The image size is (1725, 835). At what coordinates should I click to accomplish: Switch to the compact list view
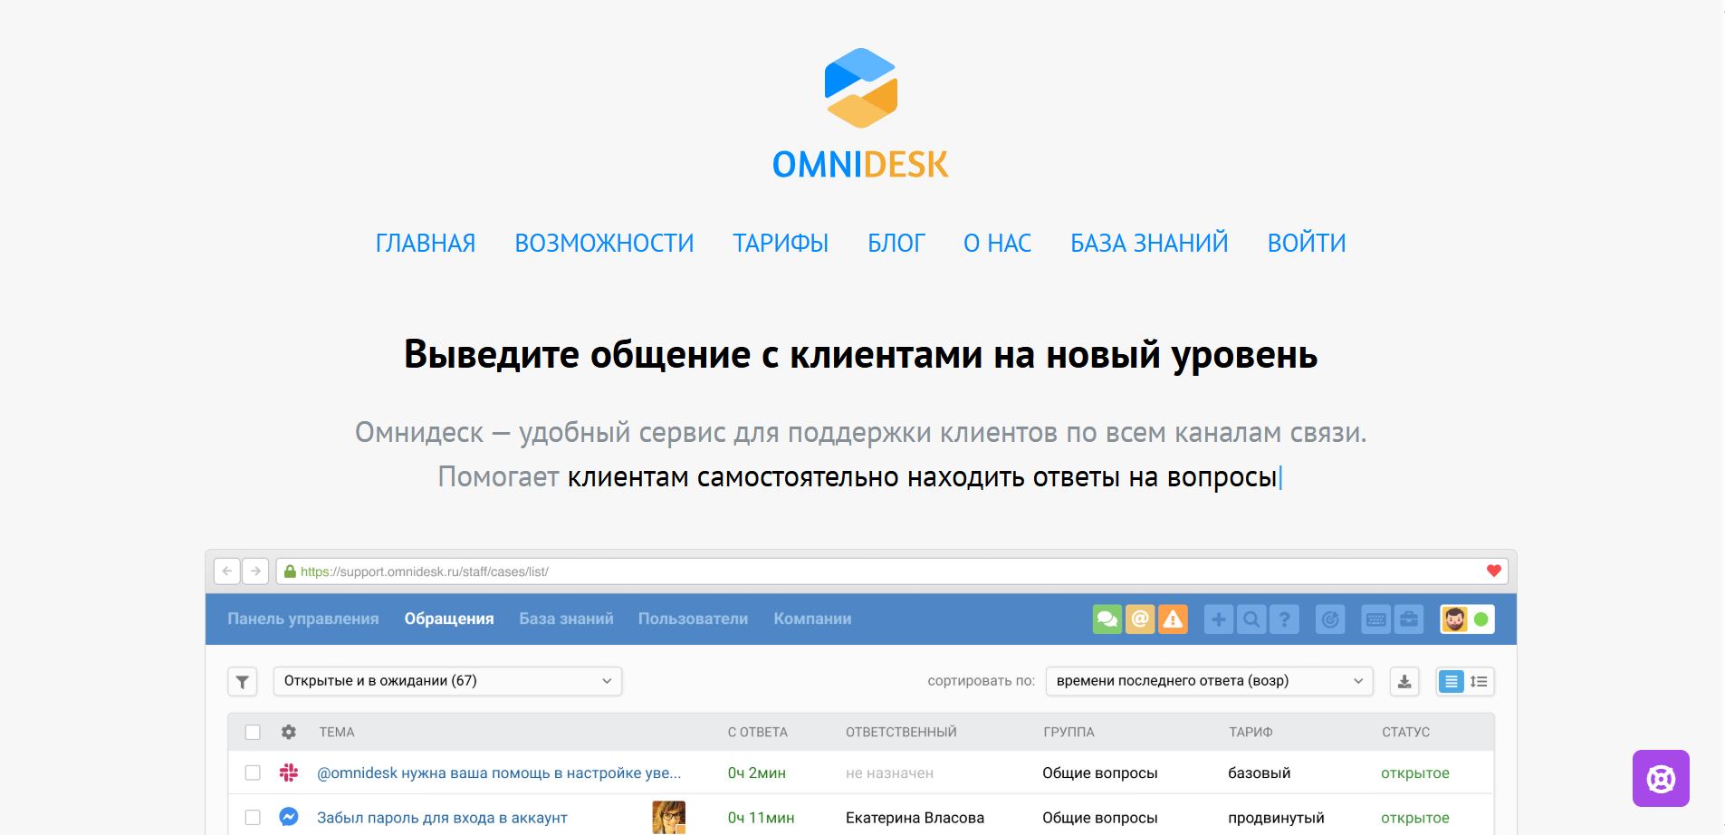(1452, 682)
